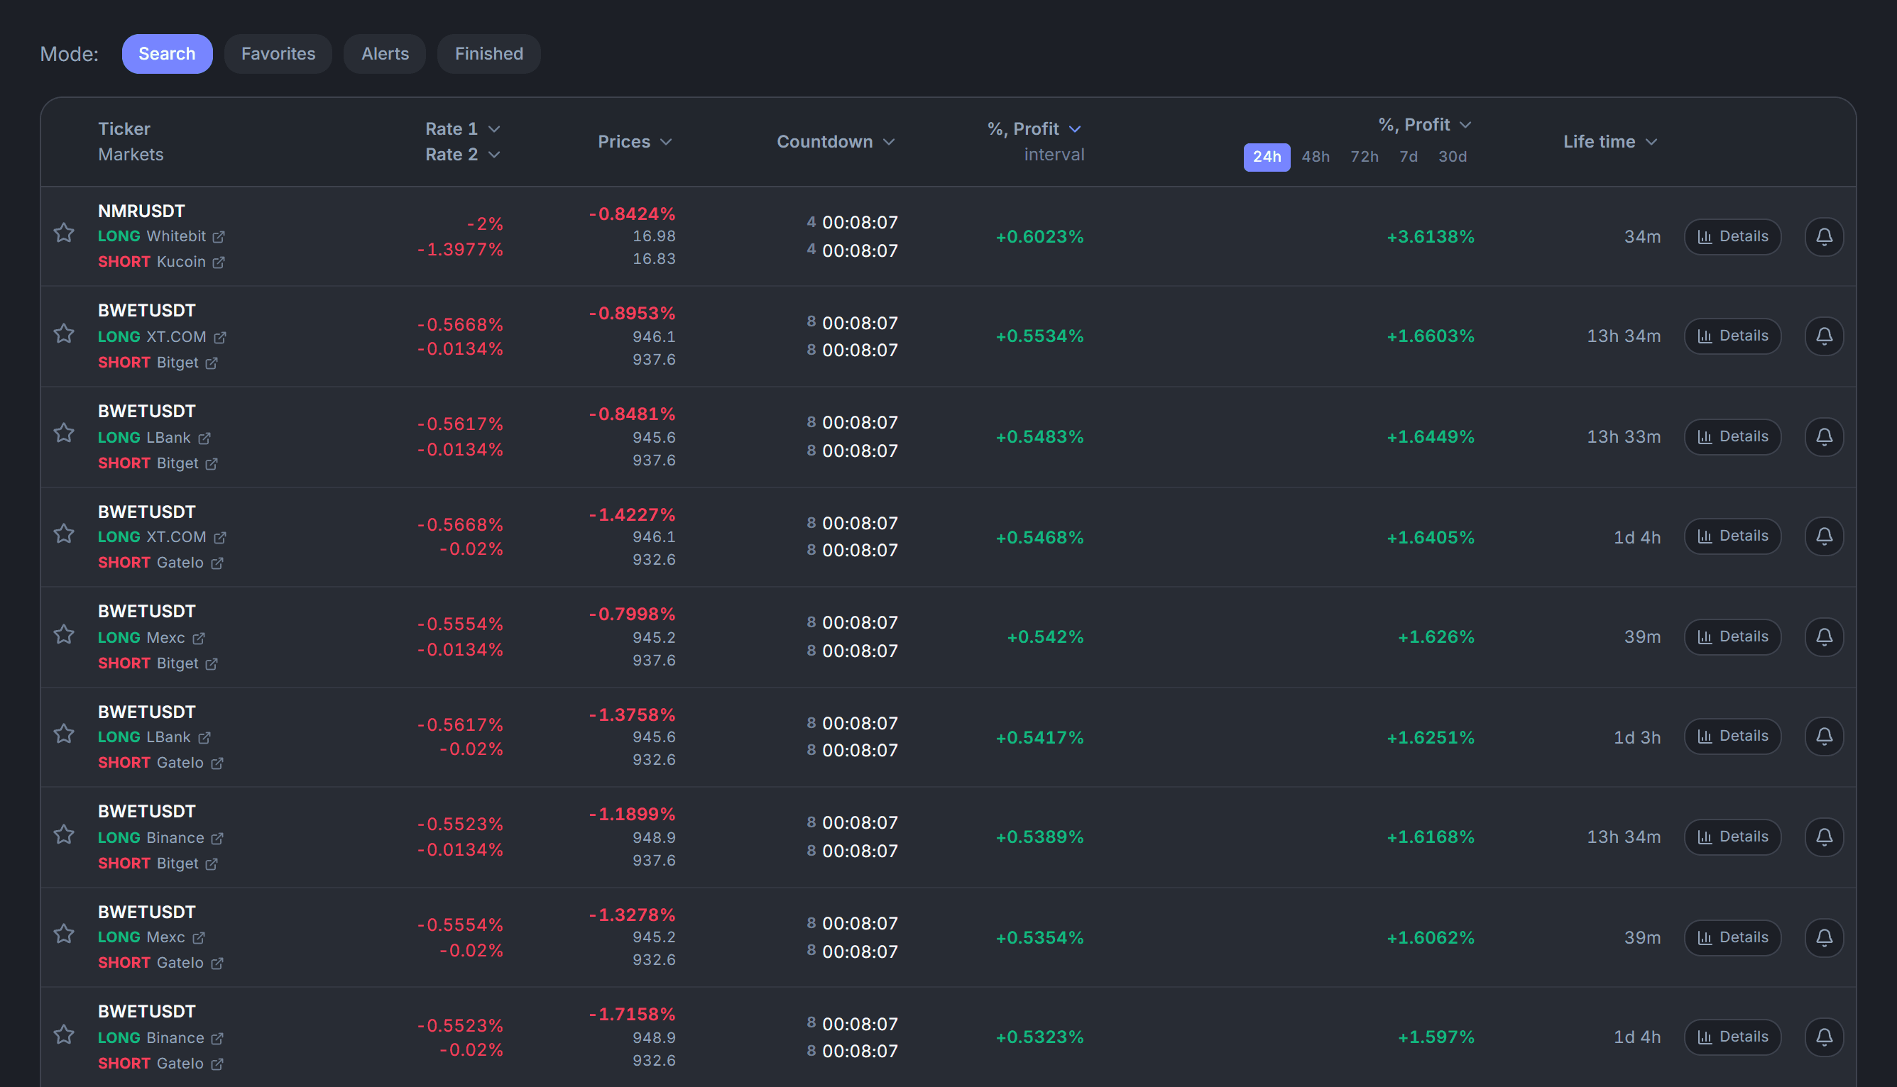Screen dimensions: 1897x1087
Task: Switch mode to Favorites
Action: tap(278, 54)
